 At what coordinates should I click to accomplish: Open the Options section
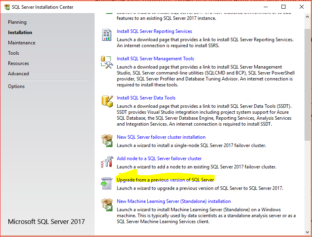click(16, 86)
